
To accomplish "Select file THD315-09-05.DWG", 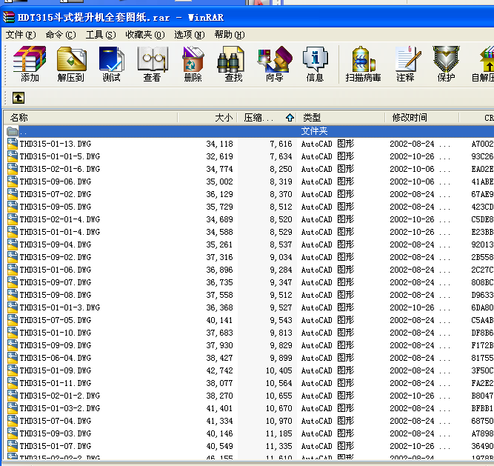I will point(56,207).
